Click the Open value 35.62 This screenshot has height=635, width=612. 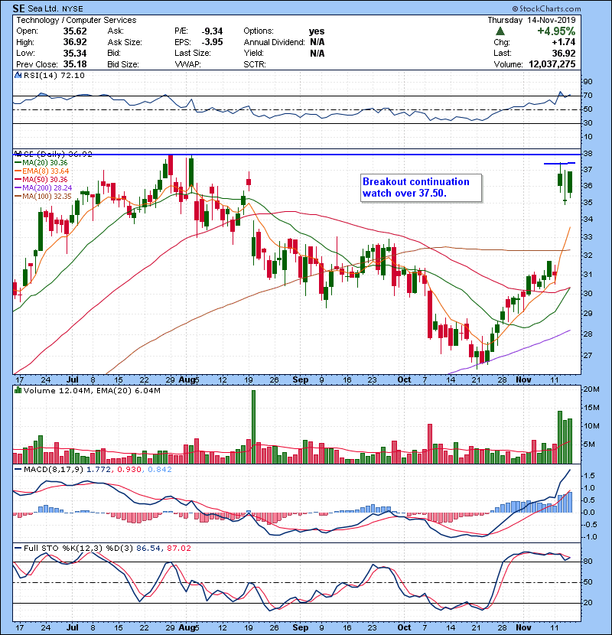[75, 31]
